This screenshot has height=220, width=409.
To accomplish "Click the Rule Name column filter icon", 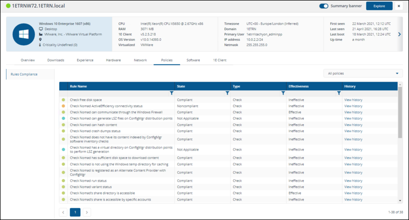I will click(x=171, y=93).
